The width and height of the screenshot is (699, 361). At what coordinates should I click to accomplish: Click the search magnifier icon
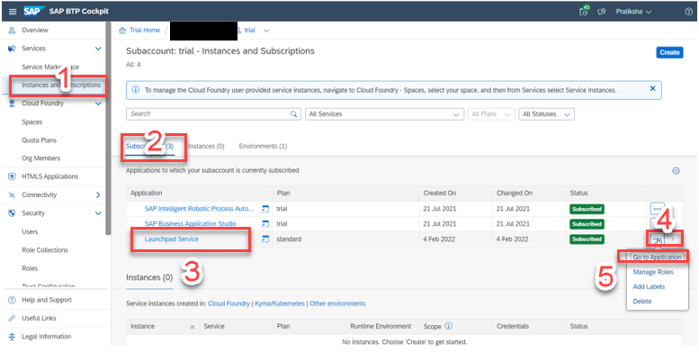[x=294, y=114]
